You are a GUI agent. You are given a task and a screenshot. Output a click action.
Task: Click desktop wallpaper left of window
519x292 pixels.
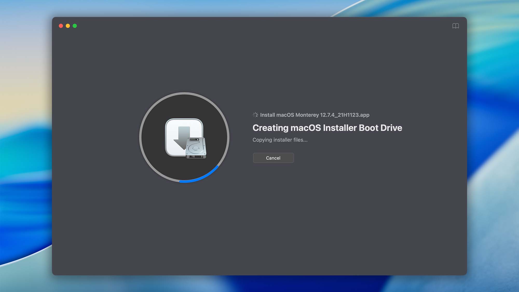(x=26, y=145)
